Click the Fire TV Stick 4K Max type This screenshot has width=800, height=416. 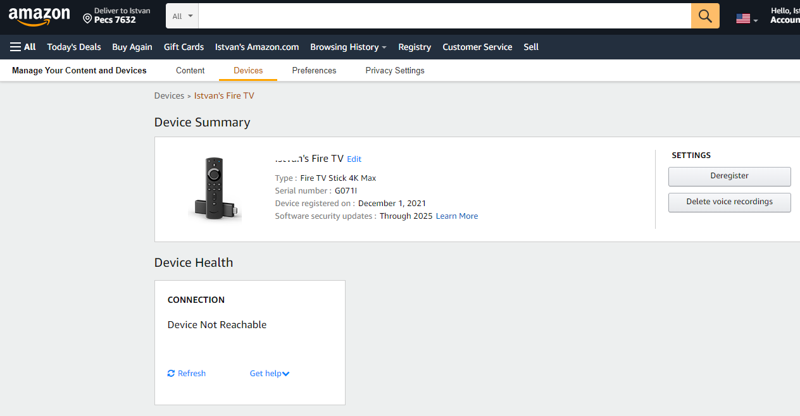(338, 178)
